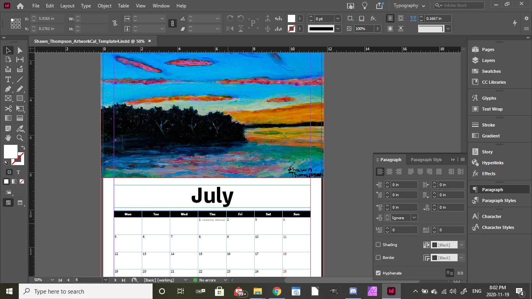Toggle Align Center paragraph alignment
This screenshot has height=299, width=532.
[389, 171]
